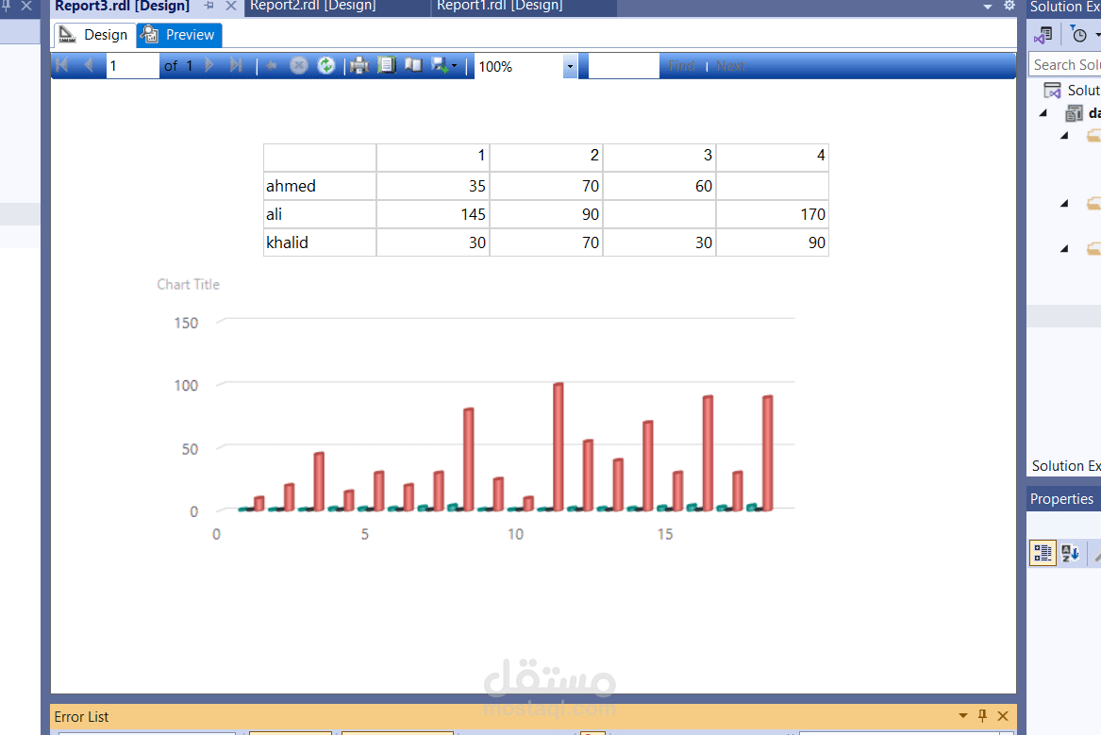Collapse the project node arrow
The image size is (1101, 735).
[1043, 113]
